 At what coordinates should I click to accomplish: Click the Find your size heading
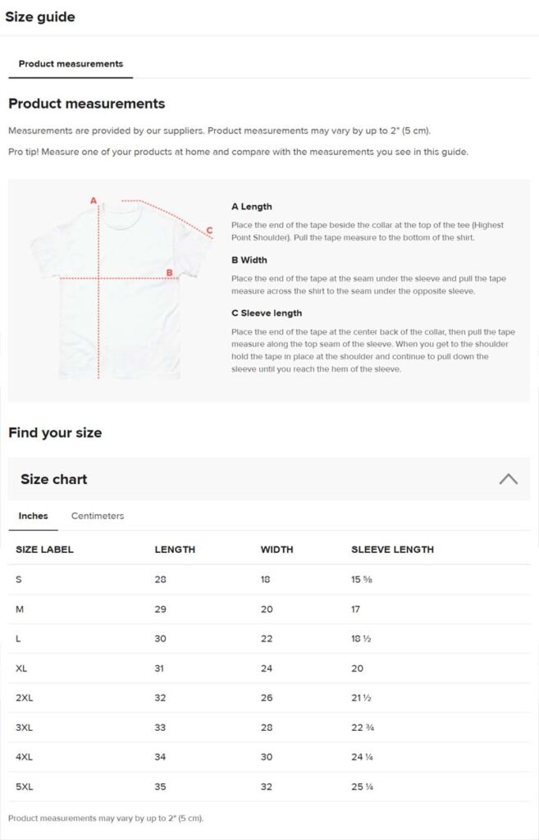coord(55,432)
